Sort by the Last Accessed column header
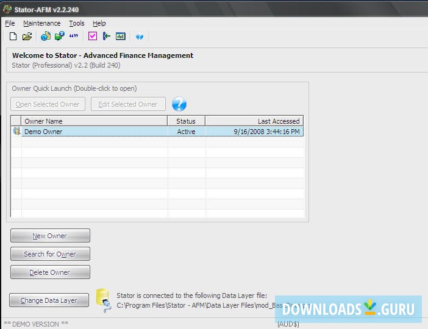 pyautogui.click(x=254, y=121)
